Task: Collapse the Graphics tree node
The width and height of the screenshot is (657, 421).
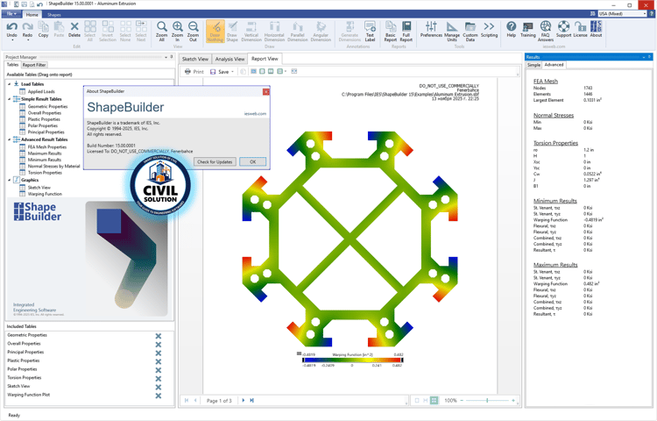Action: pyautogui.click(x=10, y=180)
